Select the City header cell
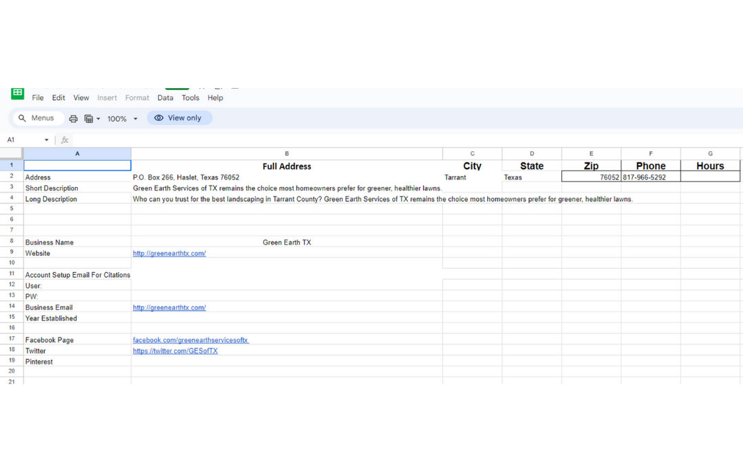This screenshot has height=464, width=743. pyautogui.click(x=473, y=166)
